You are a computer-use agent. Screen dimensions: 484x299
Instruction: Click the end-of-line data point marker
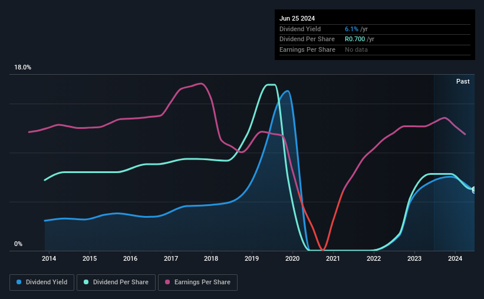click(474, 190)
